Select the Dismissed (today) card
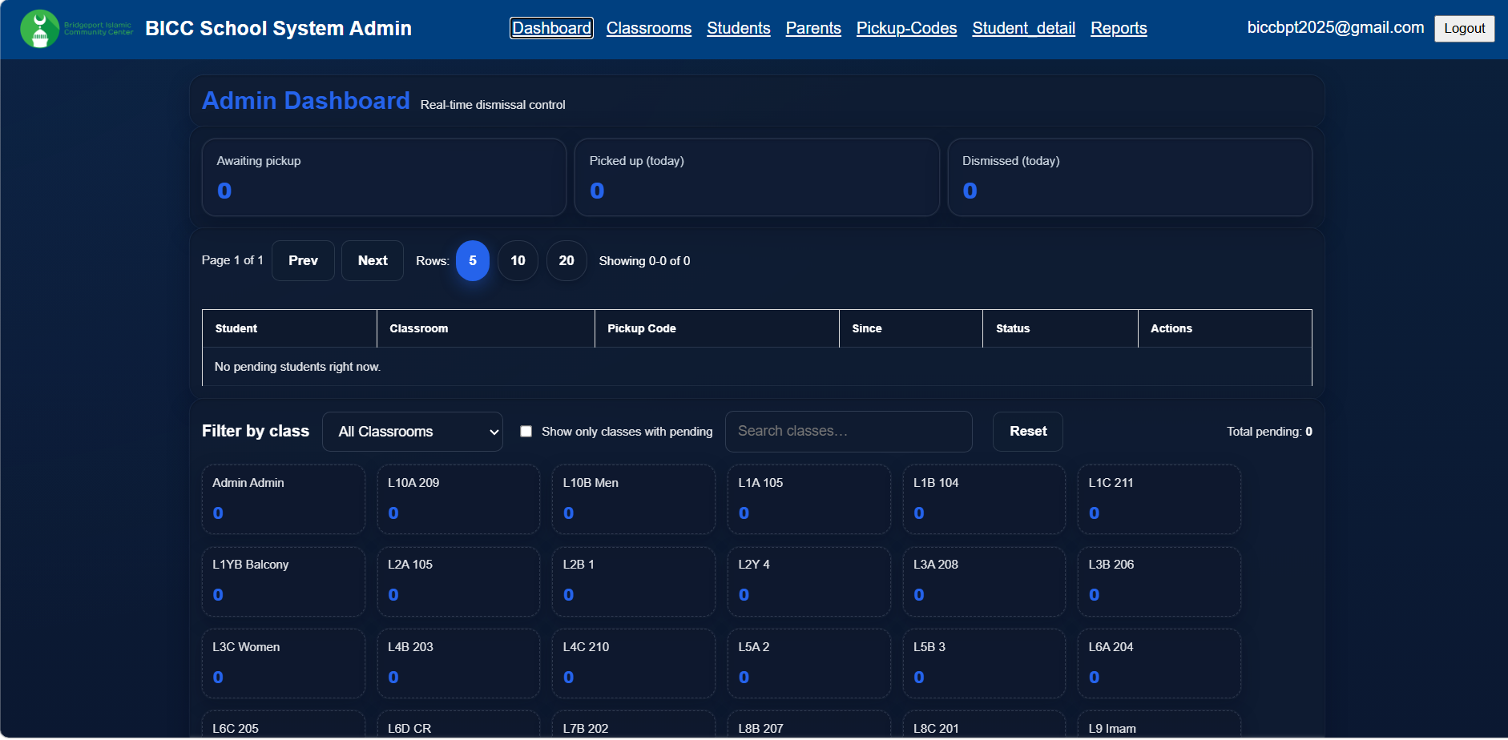This screenshot has width=1508, height=740. click(1130, 177)
